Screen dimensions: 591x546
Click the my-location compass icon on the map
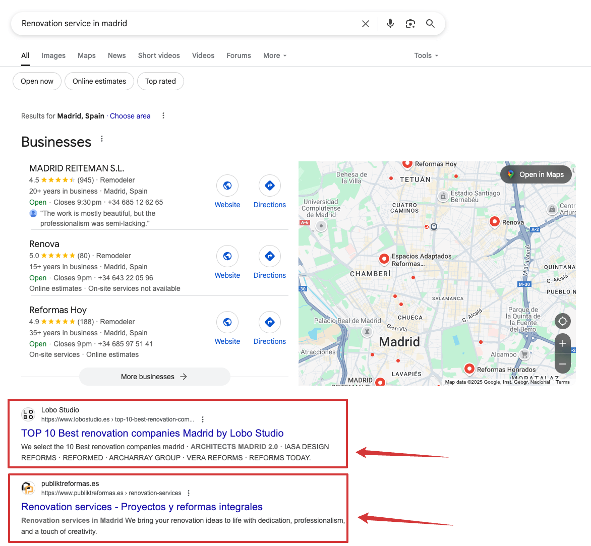pos(562,321)
